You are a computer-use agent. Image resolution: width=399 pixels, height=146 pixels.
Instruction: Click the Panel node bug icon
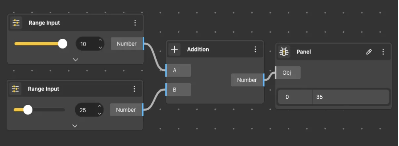click(284, 52)
